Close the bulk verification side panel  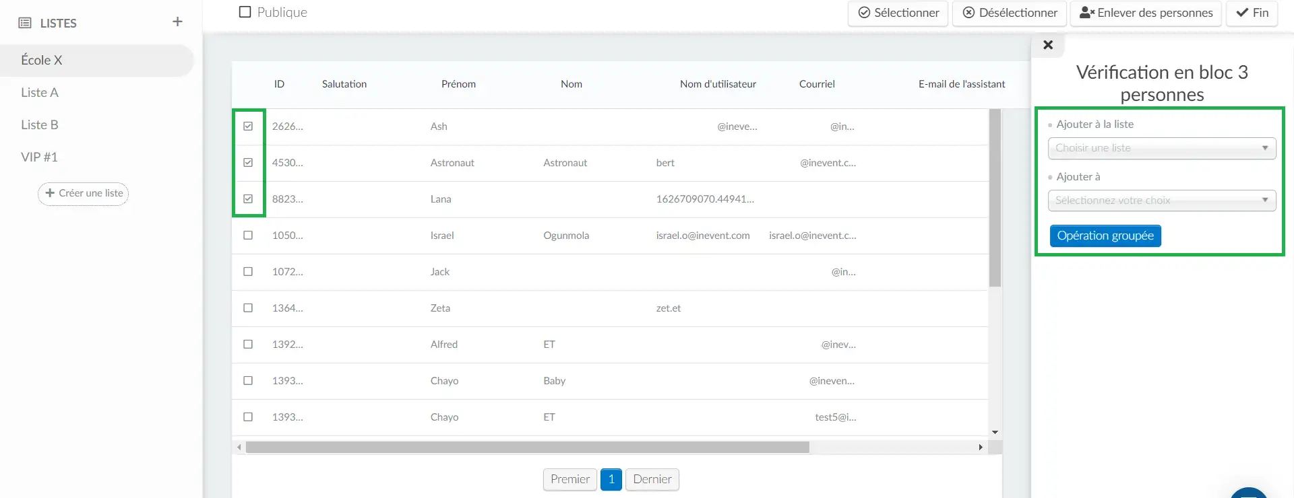pos(1048,45)
